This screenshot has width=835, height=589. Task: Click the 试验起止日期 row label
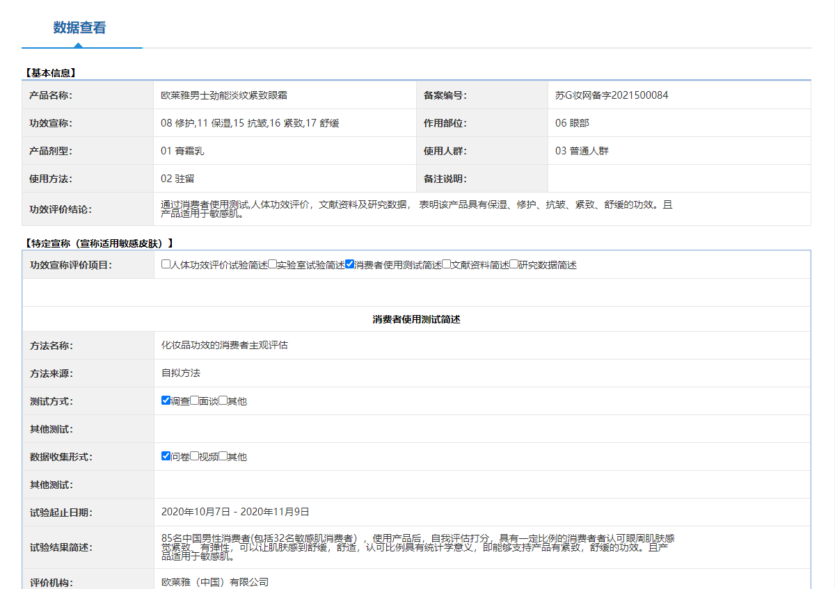(x=61, y=513)
